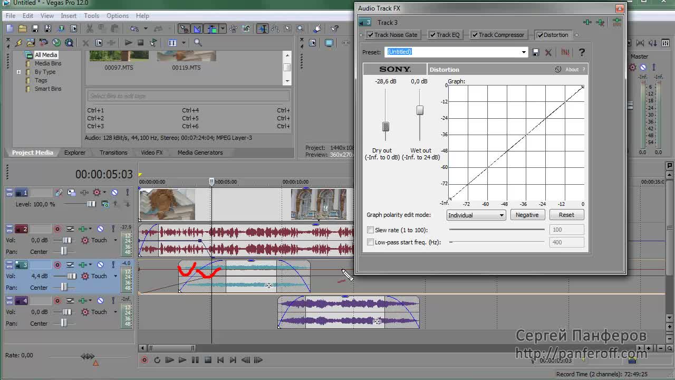675x380 pixels.
Task: Solo track 4
Action: tap(113, 300)
